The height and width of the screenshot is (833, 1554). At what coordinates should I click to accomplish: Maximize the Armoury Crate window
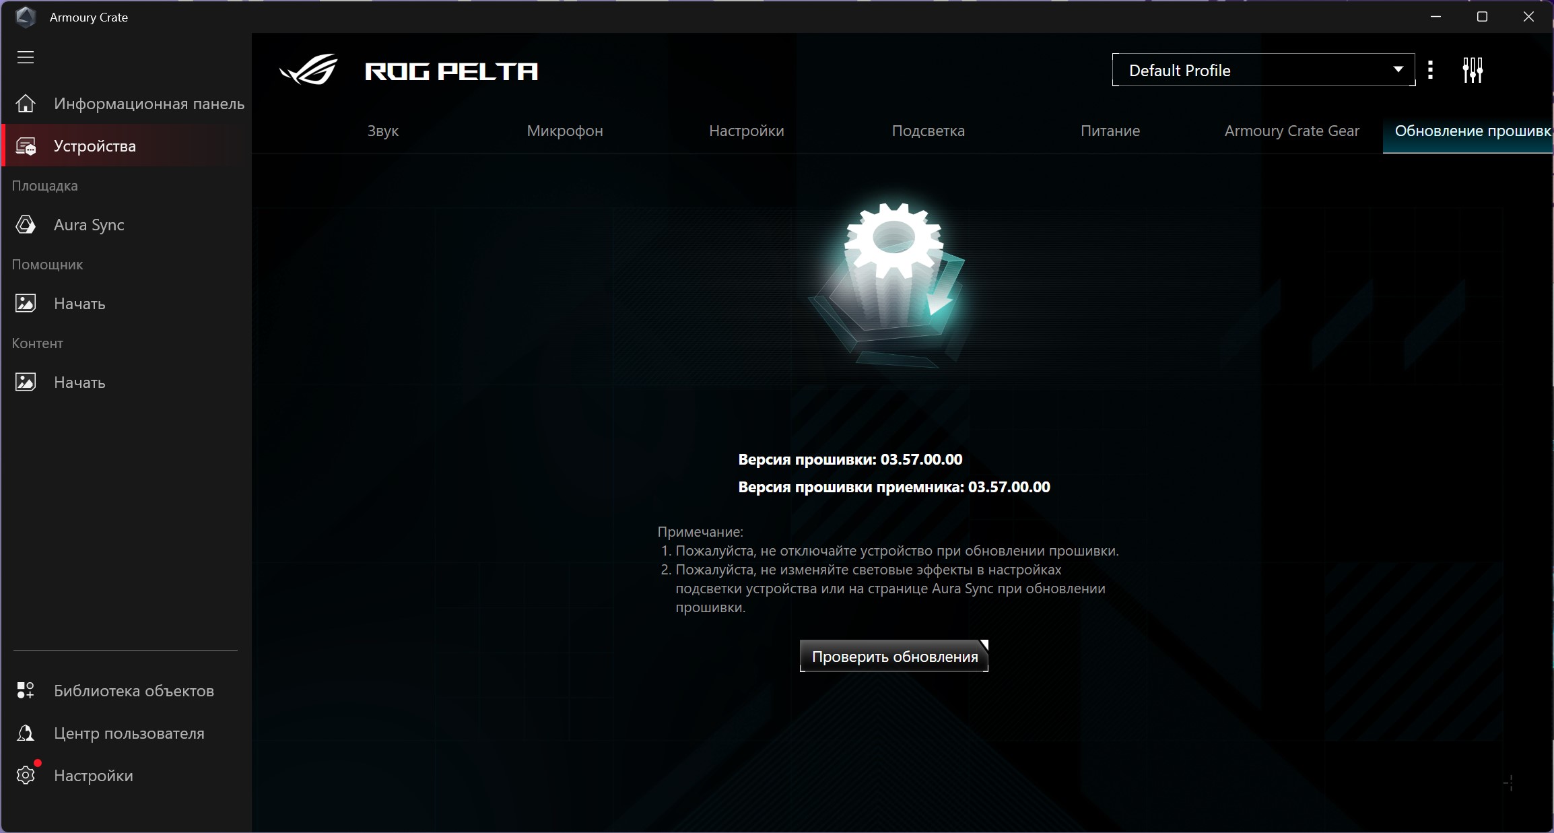click(x=1482, y=17)
